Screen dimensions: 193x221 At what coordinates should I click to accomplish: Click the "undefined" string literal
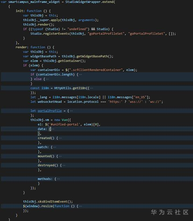click(x=77, y=29)
